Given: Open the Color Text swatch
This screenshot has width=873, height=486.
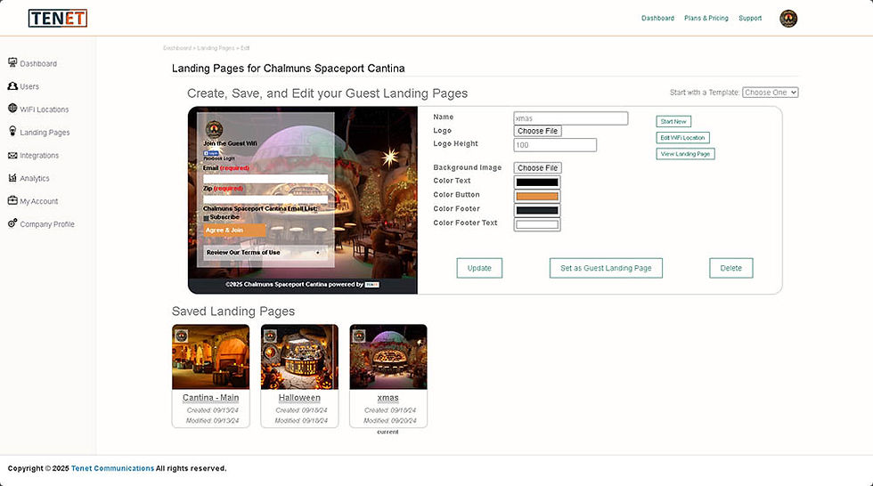Looking at the screenshot, I should tap(536, 182).
